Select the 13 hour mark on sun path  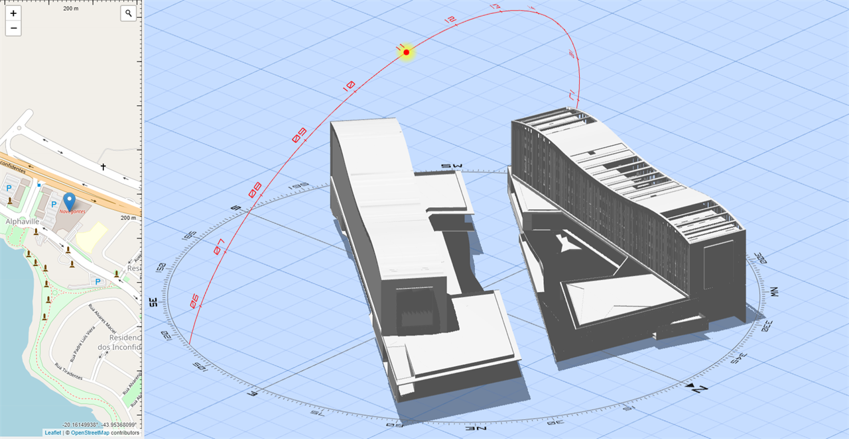[x=495, y=7]
